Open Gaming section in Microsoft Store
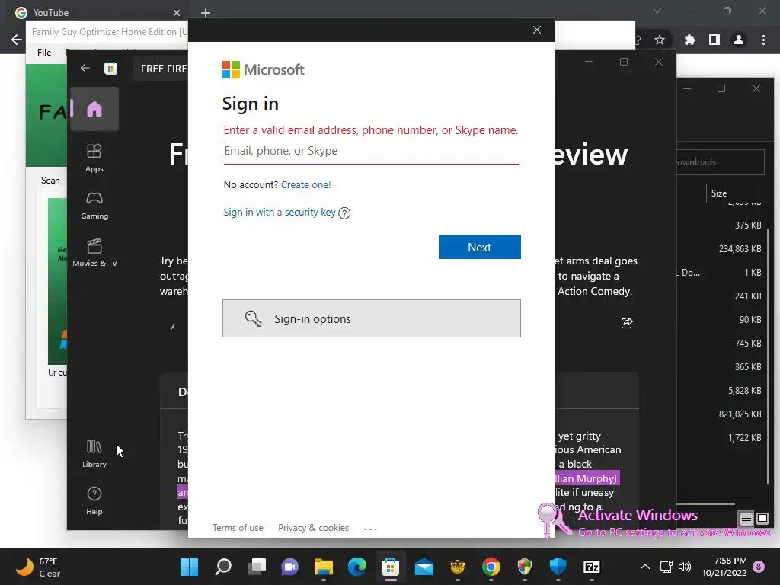This screenshot has width=780, height=585. (94, 206)
